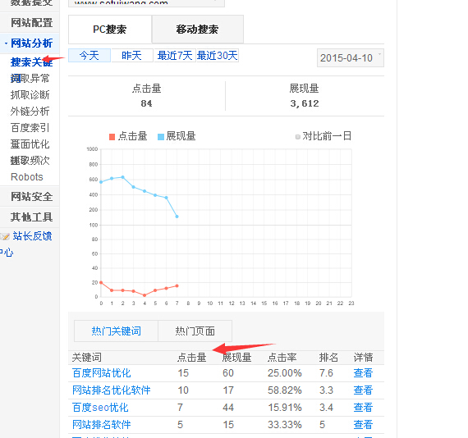Click the 点击率 table column header
Screen dimensions: 468x438
tap(282, 357)
